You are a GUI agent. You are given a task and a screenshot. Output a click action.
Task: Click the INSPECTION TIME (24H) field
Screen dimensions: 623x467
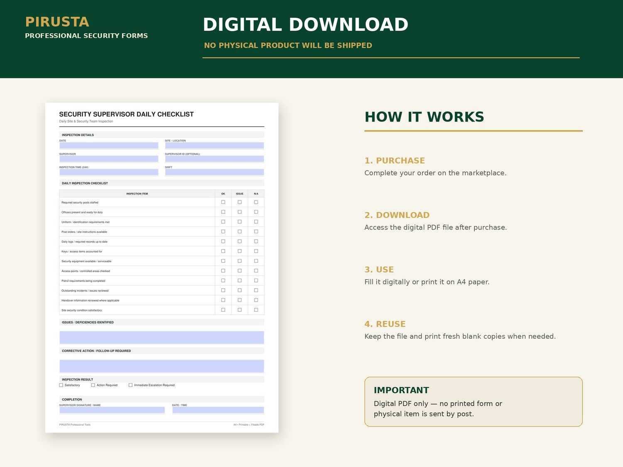(x=109, y=172)
